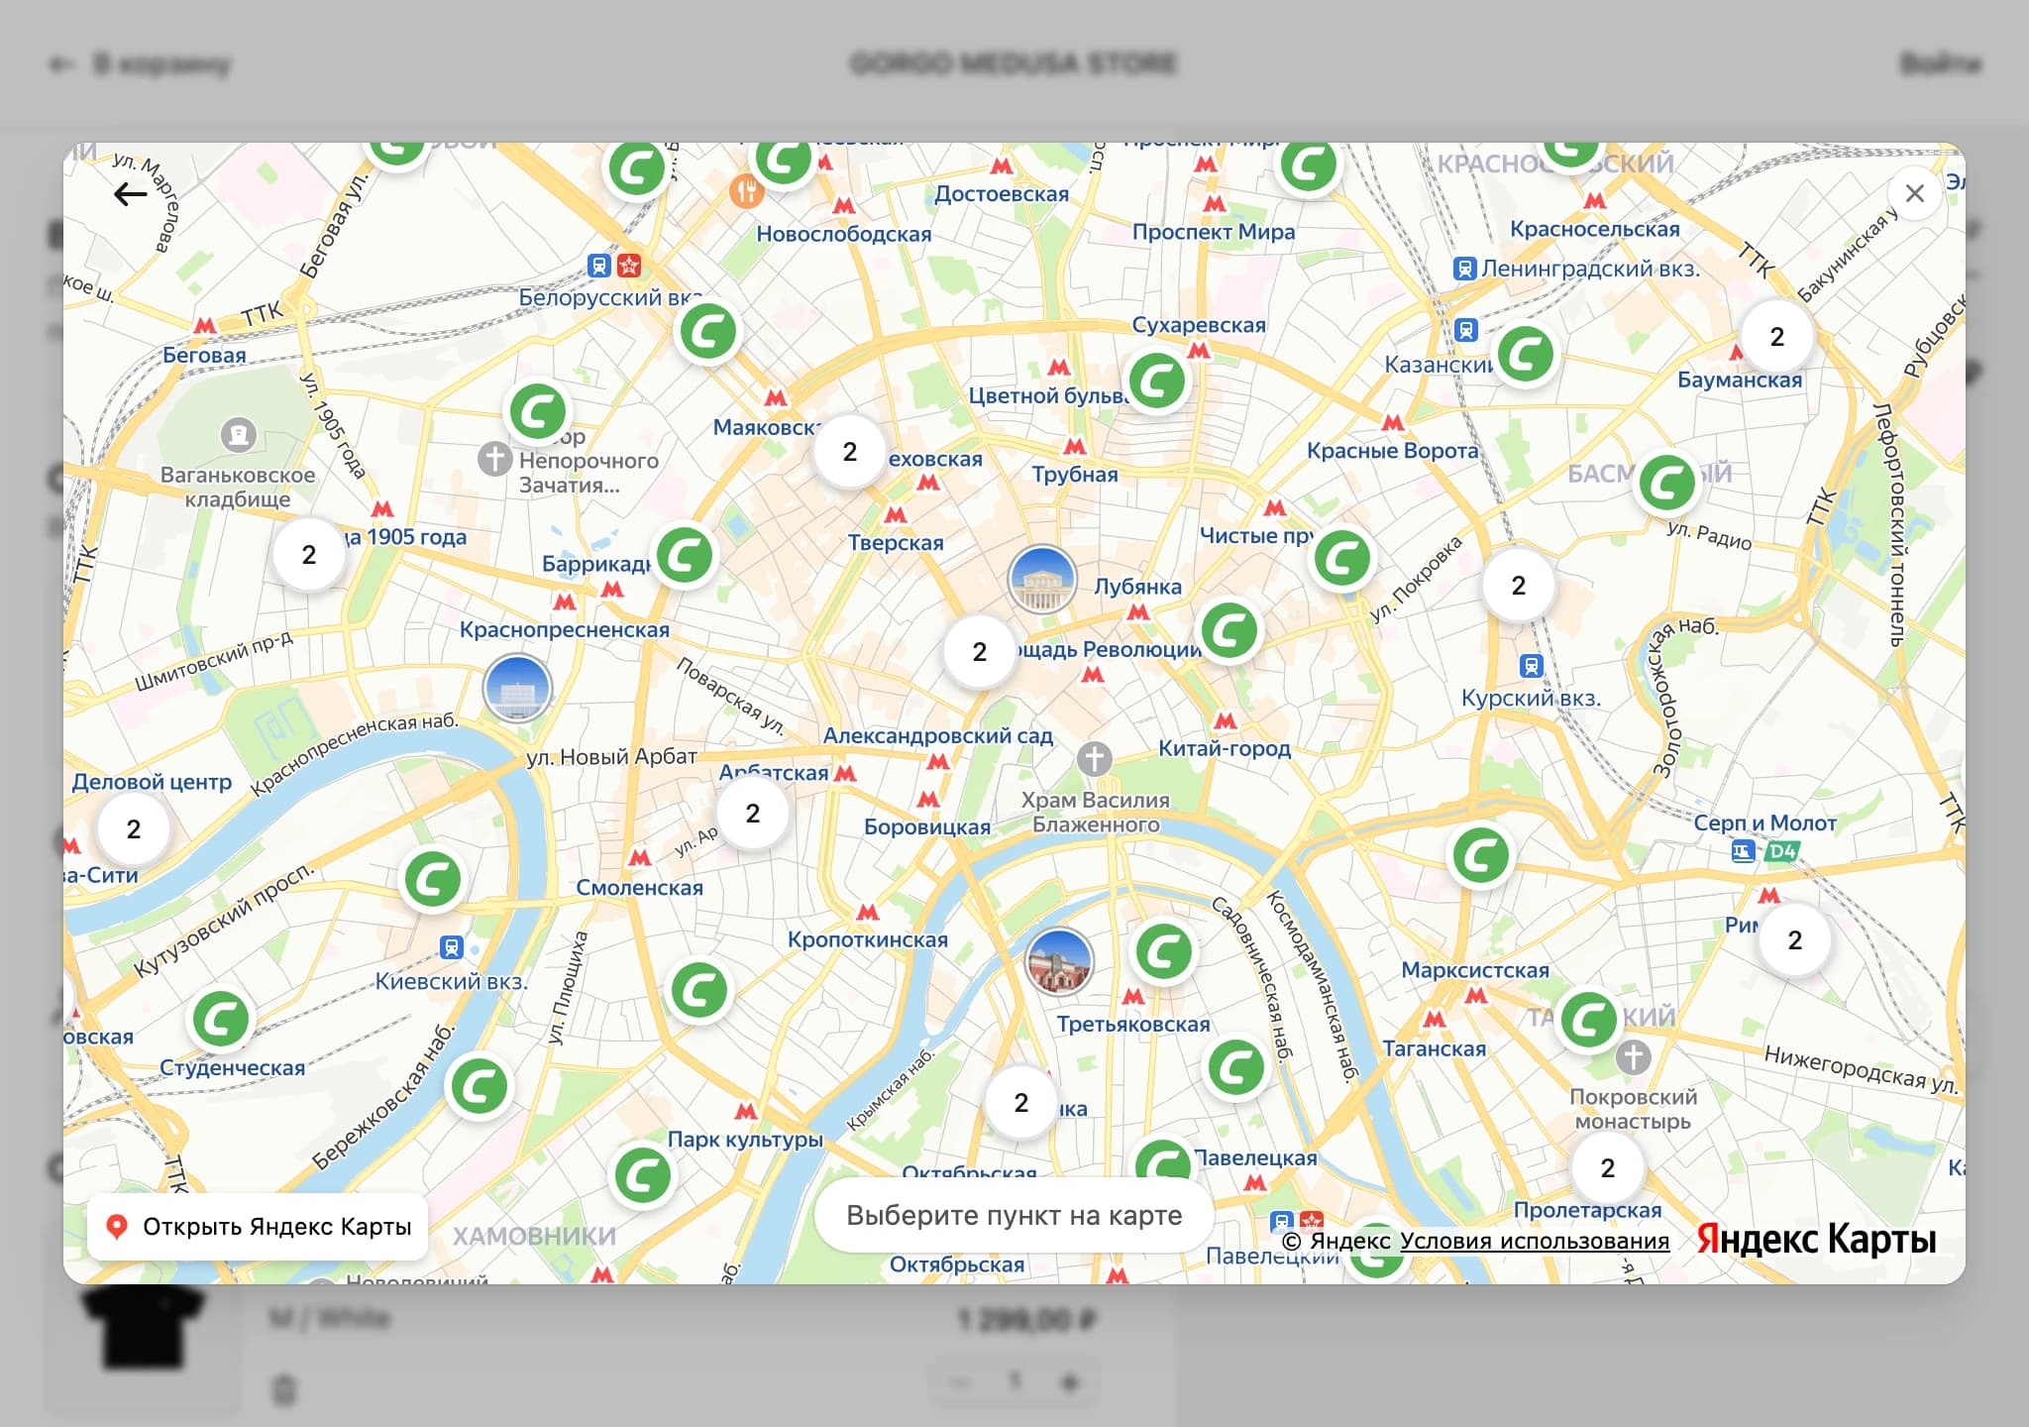
Task: Select the green pickup marker near Чистые пруды
Action: tap(1342, 559)
